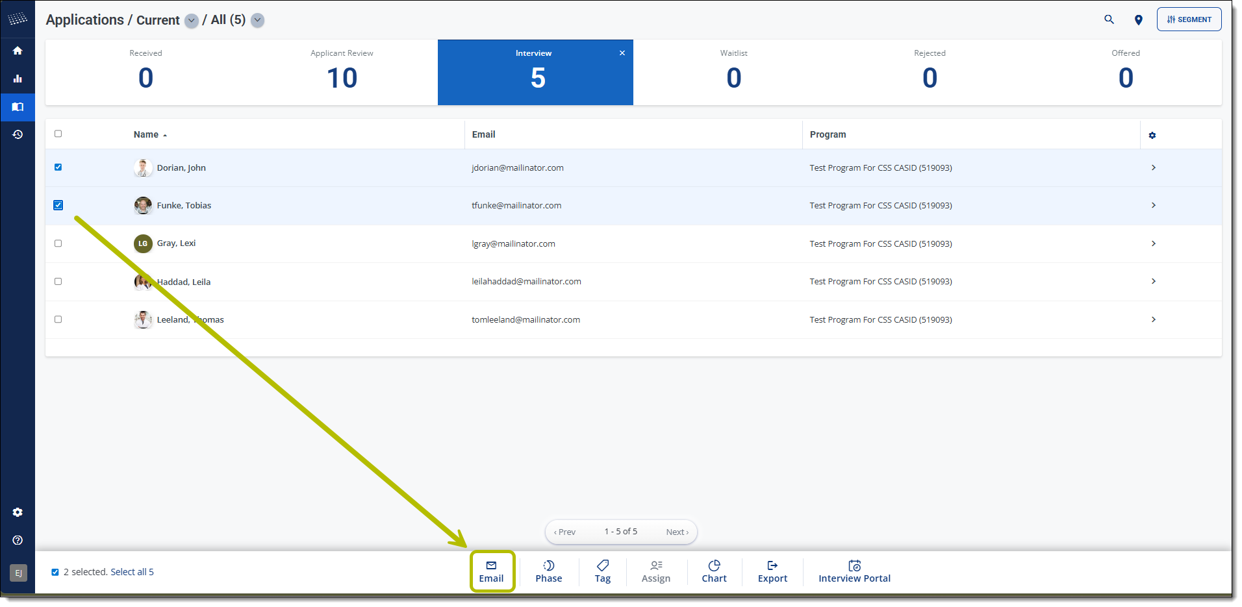
Task: Click the location pin icon
Action: pos(1138,20)
